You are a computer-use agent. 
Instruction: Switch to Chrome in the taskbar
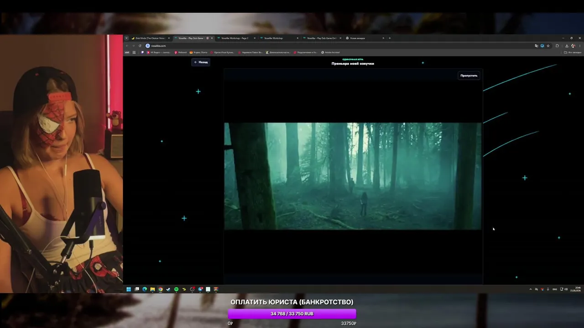[161, 289]
